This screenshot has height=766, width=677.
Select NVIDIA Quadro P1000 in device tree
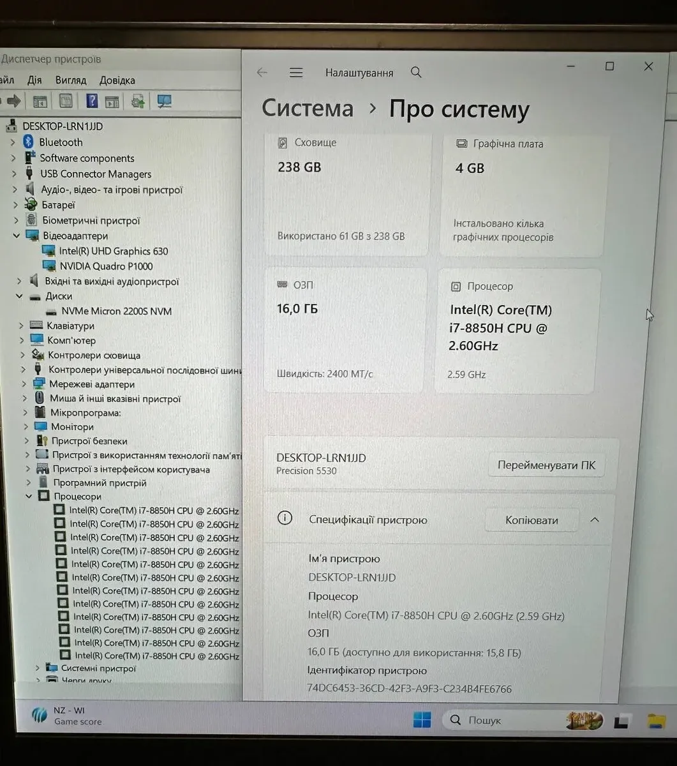click(x=106, y=266)
